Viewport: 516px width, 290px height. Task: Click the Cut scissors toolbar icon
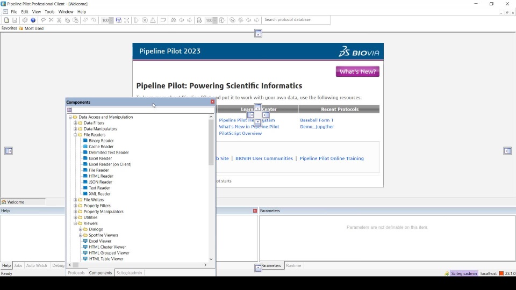coord(59,20)
